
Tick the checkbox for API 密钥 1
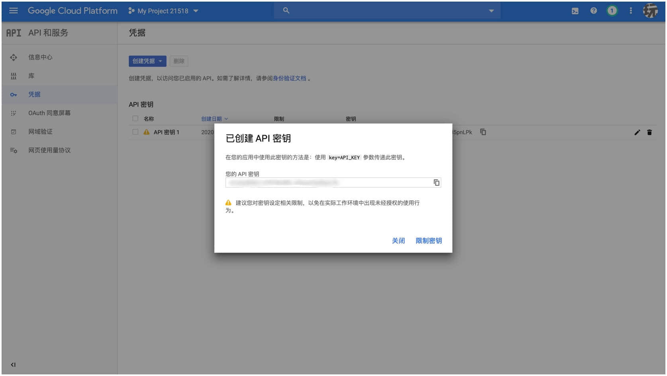(135, 132)
